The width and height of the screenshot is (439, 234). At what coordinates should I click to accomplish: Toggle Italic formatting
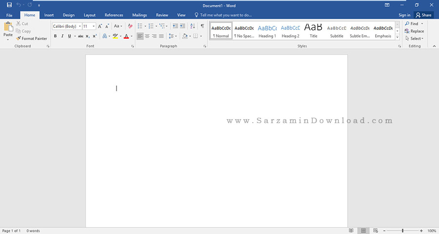coord(62,36)
